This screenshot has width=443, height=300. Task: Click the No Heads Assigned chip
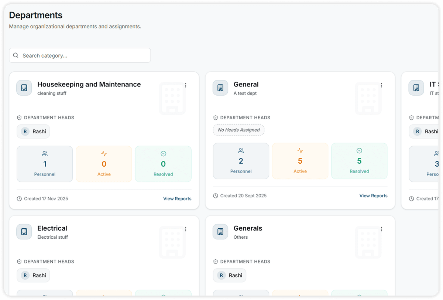(x=239, y=130)
